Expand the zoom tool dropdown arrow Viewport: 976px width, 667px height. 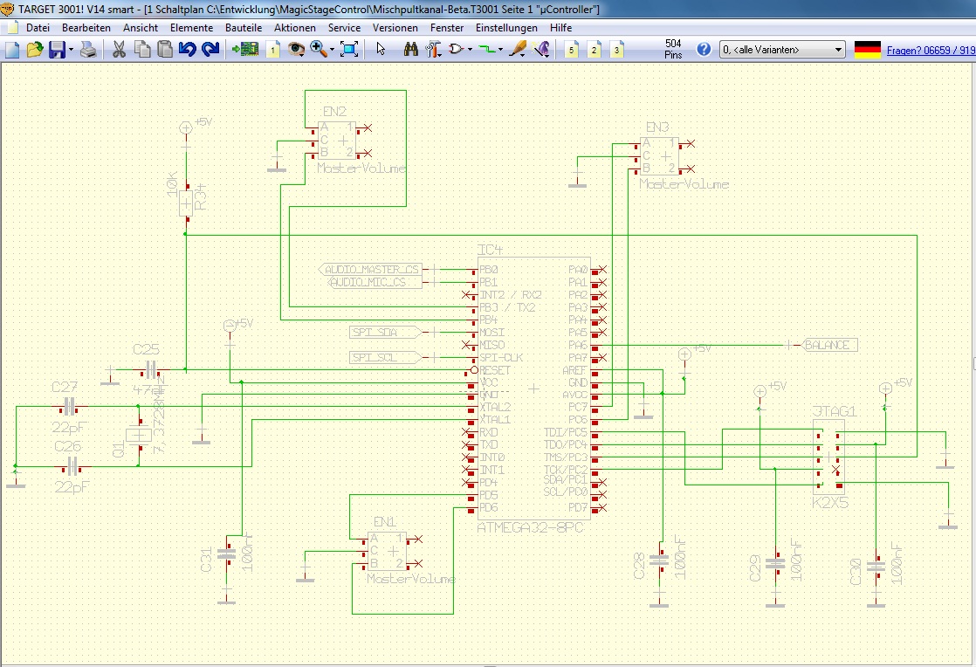click(332, 50)
